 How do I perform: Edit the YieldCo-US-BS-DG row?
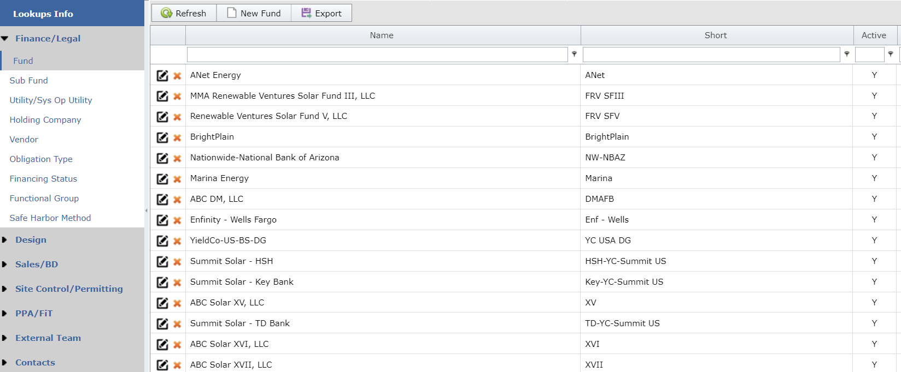click(x=162, y=241)
